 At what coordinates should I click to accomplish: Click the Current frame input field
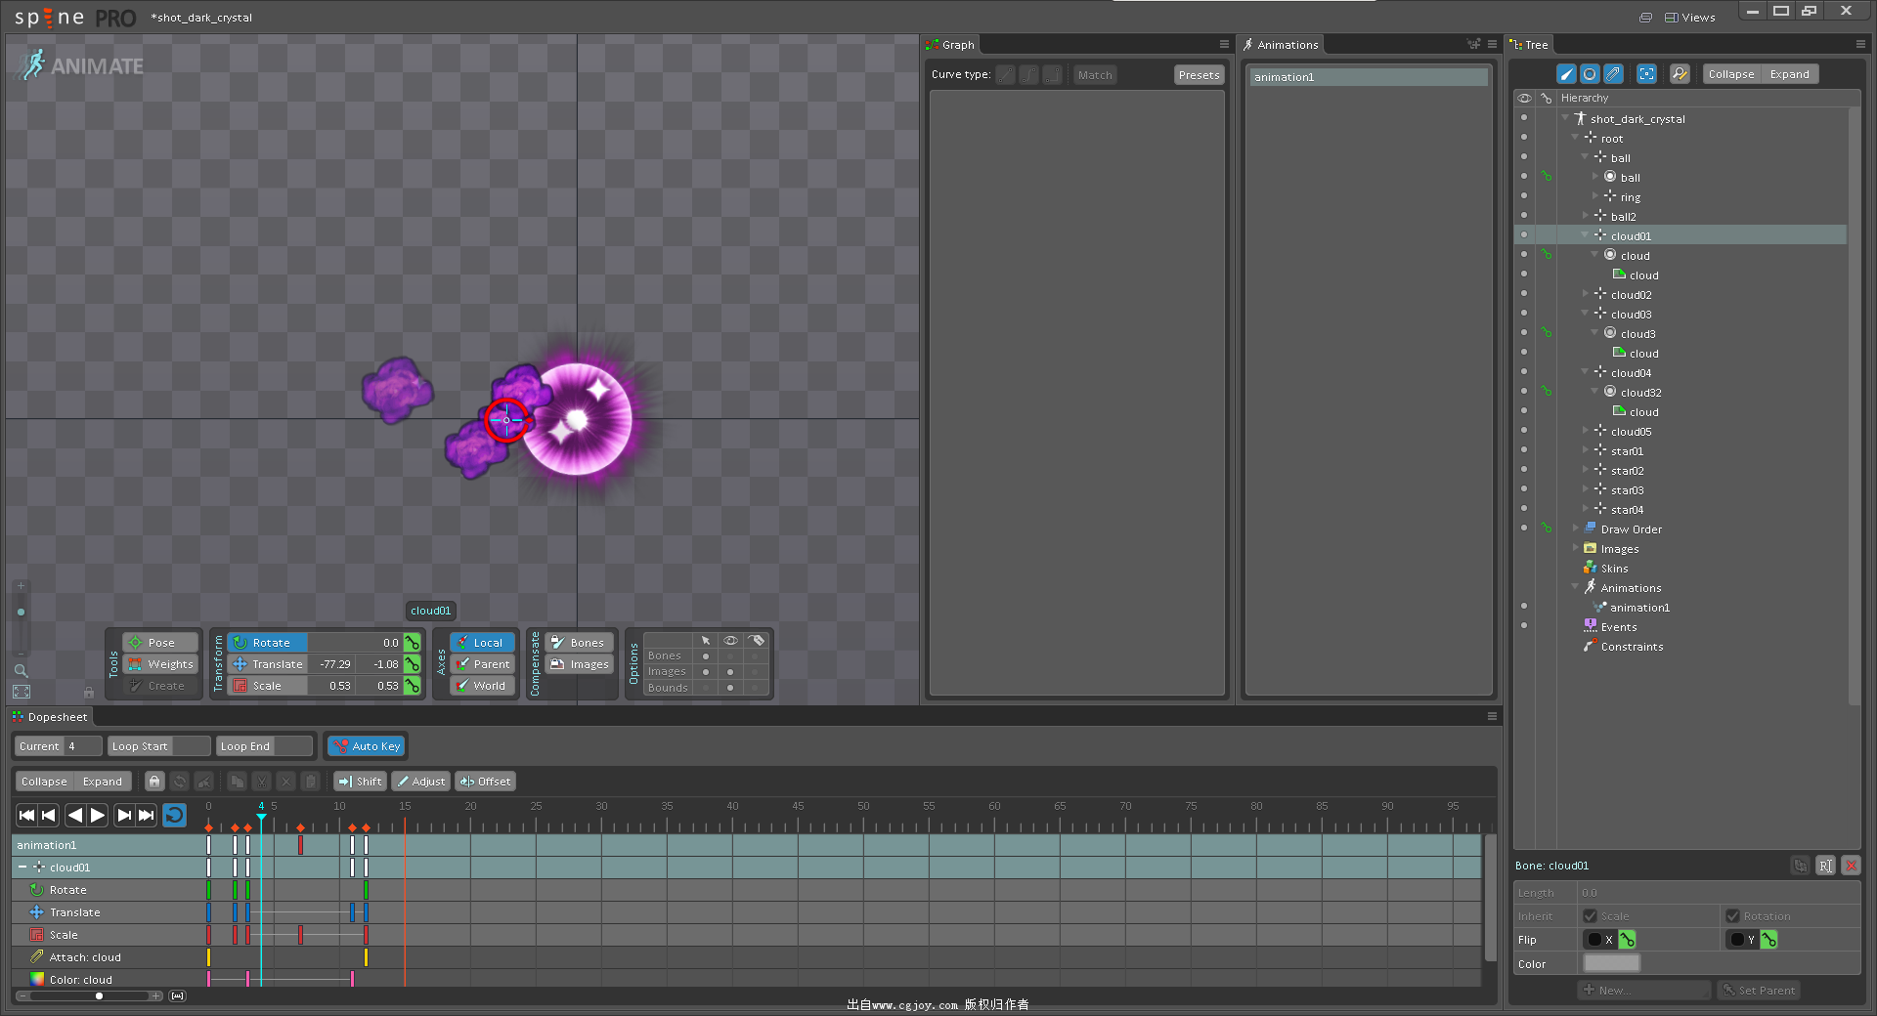tap(82, 746)
